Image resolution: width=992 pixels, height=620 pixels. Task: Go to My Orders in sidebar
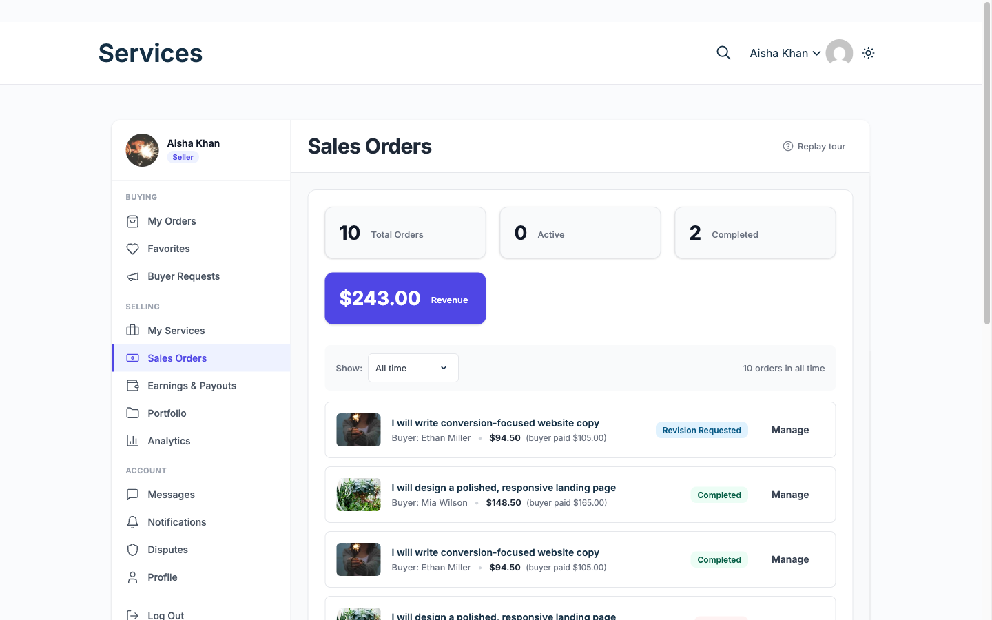pos(201,221)
